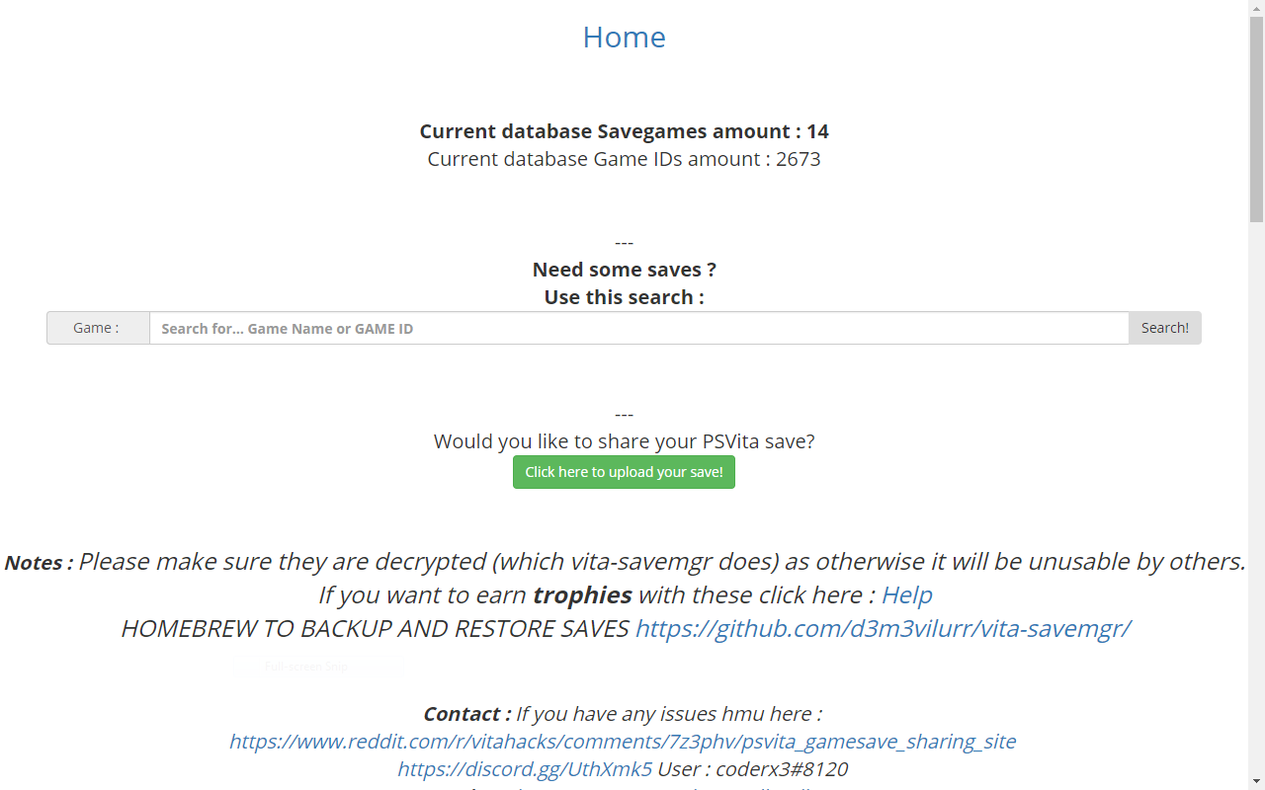
Task: Click the Game IDs amount text line
Action: point(624,159)
